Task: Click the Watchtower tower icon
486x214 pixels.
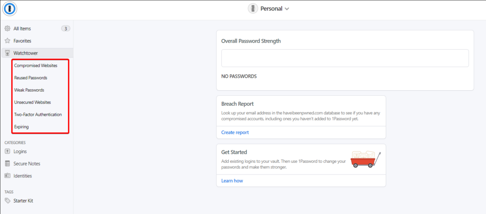Action: pos(7,53)
